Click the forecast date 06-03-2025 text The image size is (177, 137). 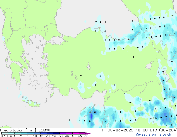click(120, 130)
